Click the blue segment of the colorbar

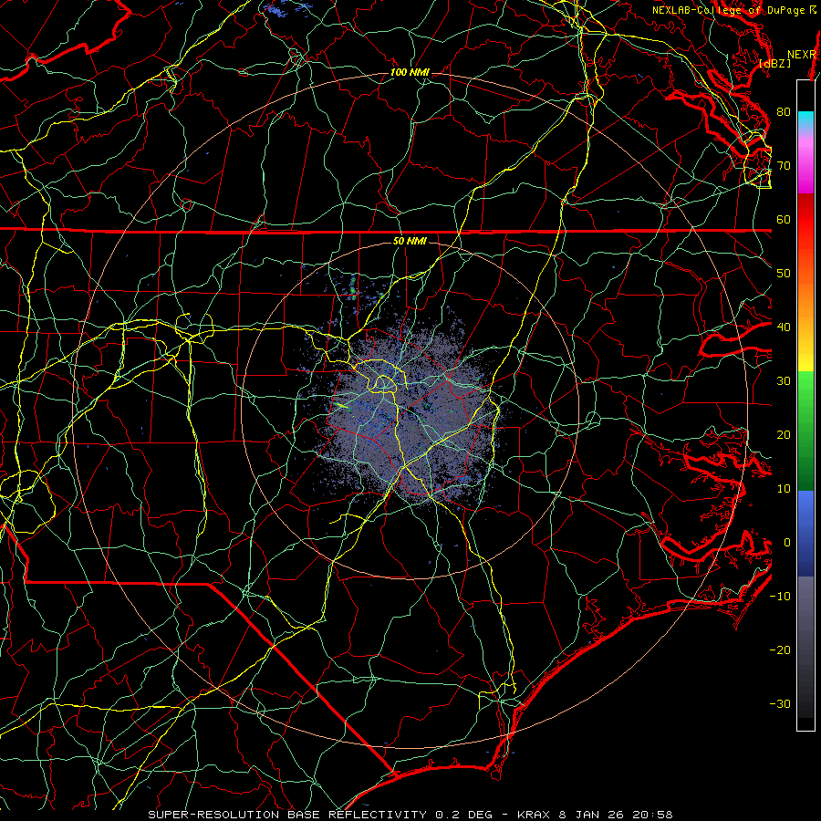[x=805, y=533]
